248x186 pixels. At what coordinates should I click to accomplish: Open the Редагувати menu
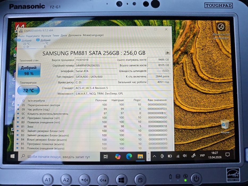pos(33,36)
